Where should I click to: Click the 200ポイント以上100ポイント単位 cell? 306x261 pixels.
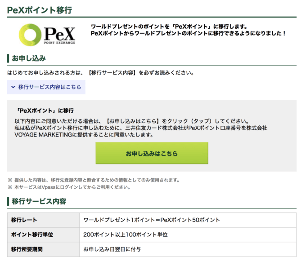pyautogui.click(x=188, y=234)
